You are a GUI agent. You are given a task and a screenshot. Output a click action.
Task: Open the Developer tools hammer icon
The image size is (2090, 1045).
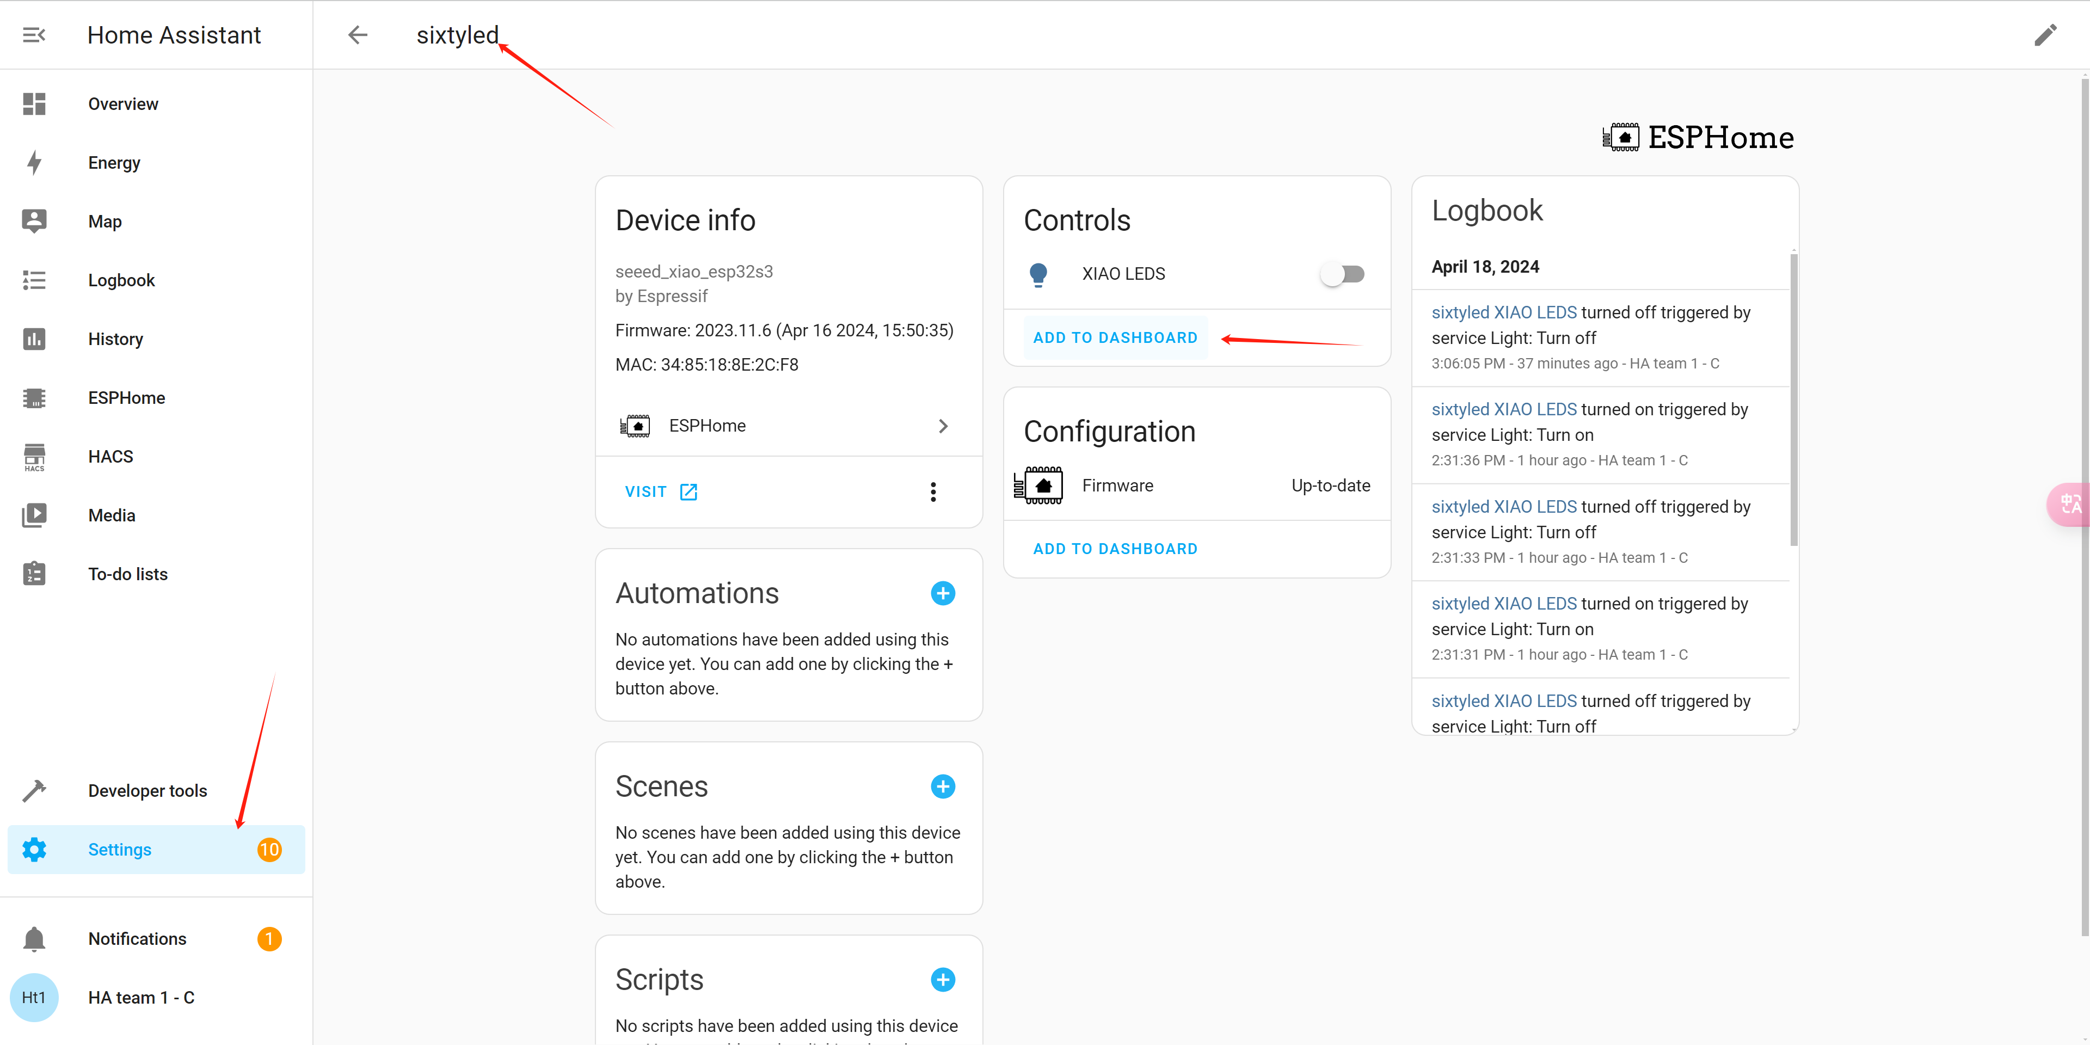pos(34,790)
